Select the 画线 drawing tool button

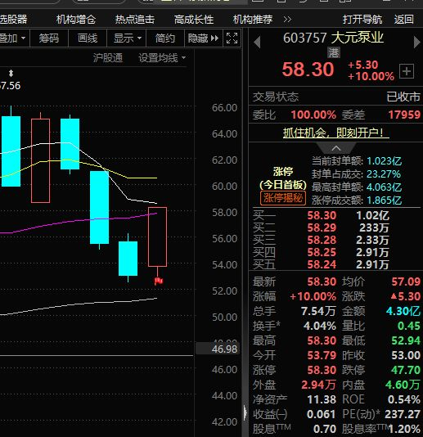click(x=88, y=38)
